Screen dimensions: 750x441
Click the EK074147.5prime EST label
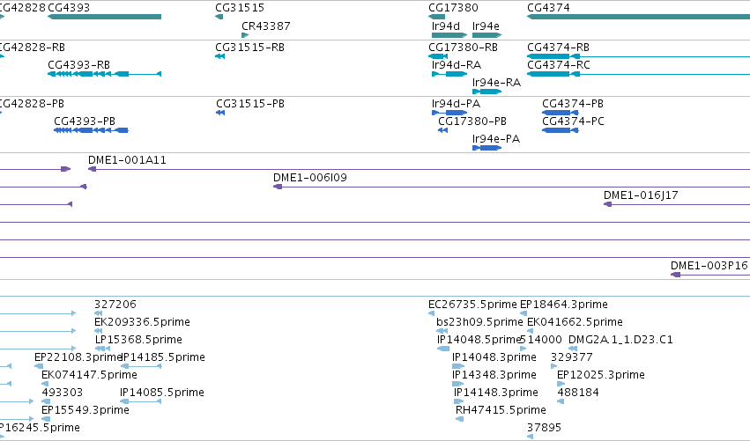click(x=89, y=375)
